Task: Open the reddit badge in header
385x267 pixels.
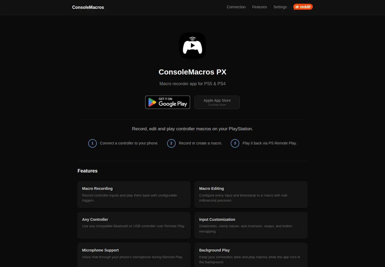Action: (303, 7)
